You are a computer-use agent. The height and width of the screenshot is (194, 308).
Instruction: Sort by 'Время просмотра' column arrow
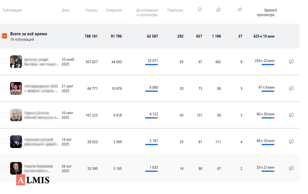coord(276,10)
